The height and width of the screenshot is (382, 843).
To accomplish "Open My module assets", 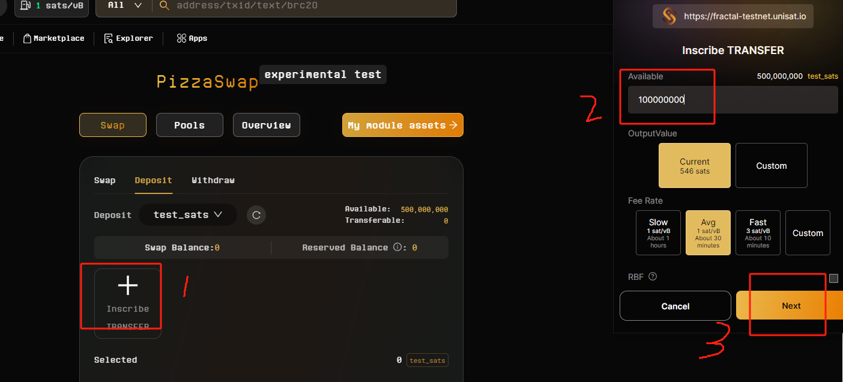I will pyautogui.click(x=402, y=125).
